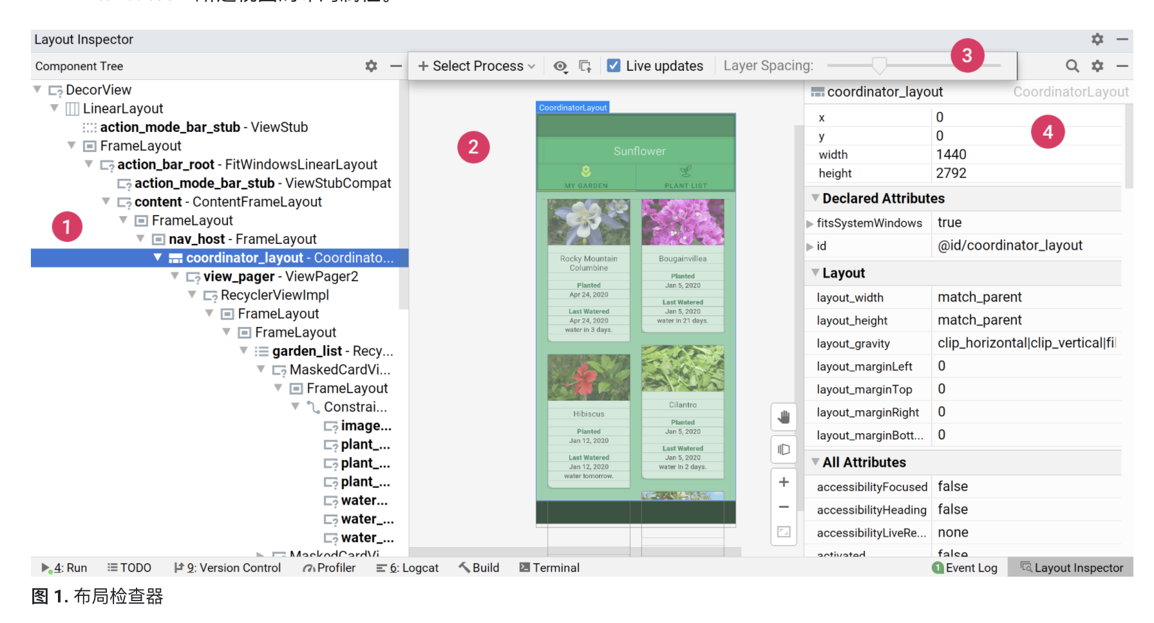Click the load overlay icon in toolbar
This screenshot has width=1154, height=623.
tap(585, 66)
